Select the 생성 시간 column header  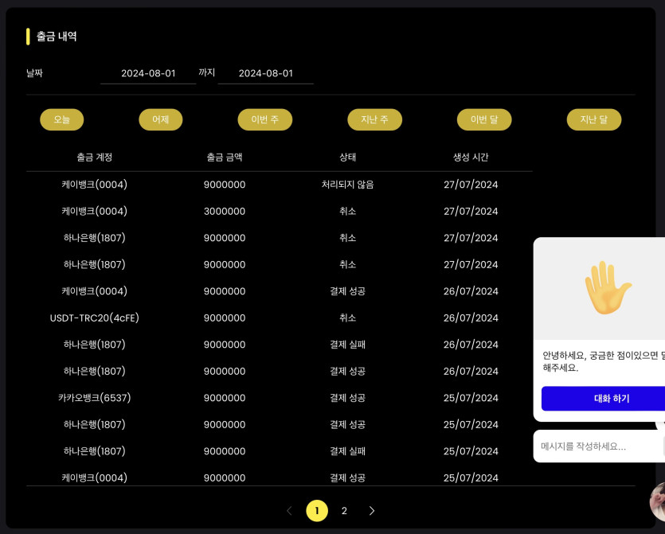[471, 158]
